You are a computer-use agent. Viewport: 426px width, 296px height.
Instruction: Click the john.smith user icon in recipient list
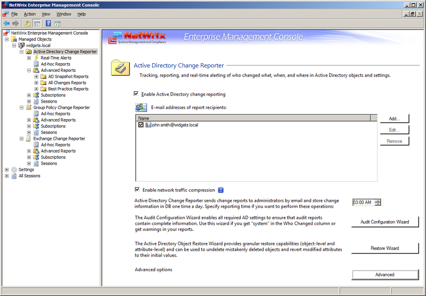pyautogui.click(x=148, y=125)
